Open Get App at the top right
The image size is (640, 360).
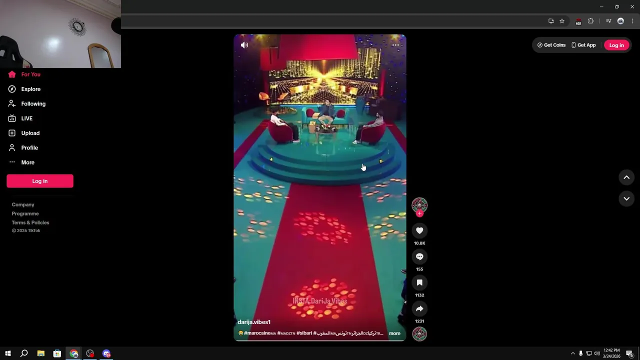pyautogui.click(x=583, y=45)
